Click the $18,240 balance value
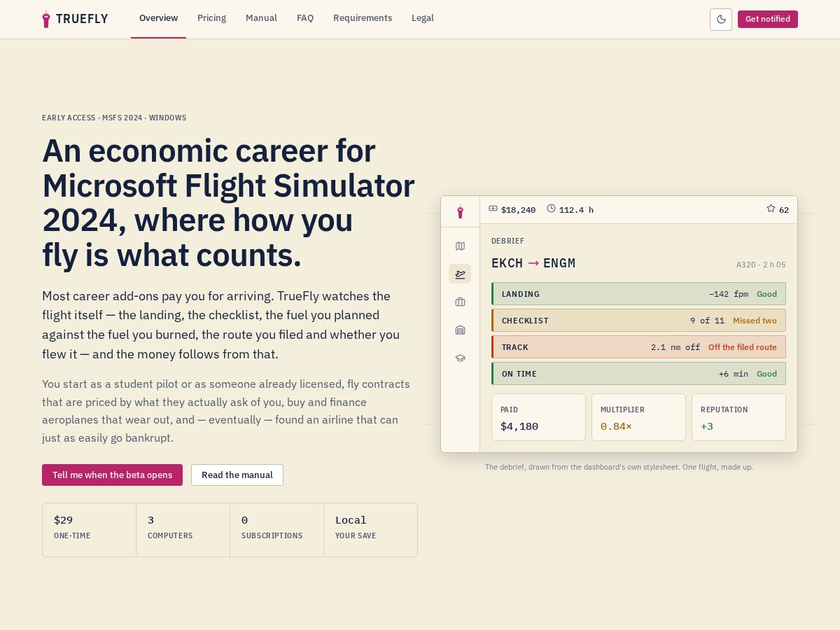The image size is (840, 630). click(x=519, y=209)
